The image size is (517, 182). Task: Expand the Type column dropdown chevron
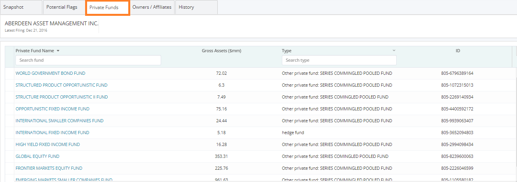click(394, 51)
